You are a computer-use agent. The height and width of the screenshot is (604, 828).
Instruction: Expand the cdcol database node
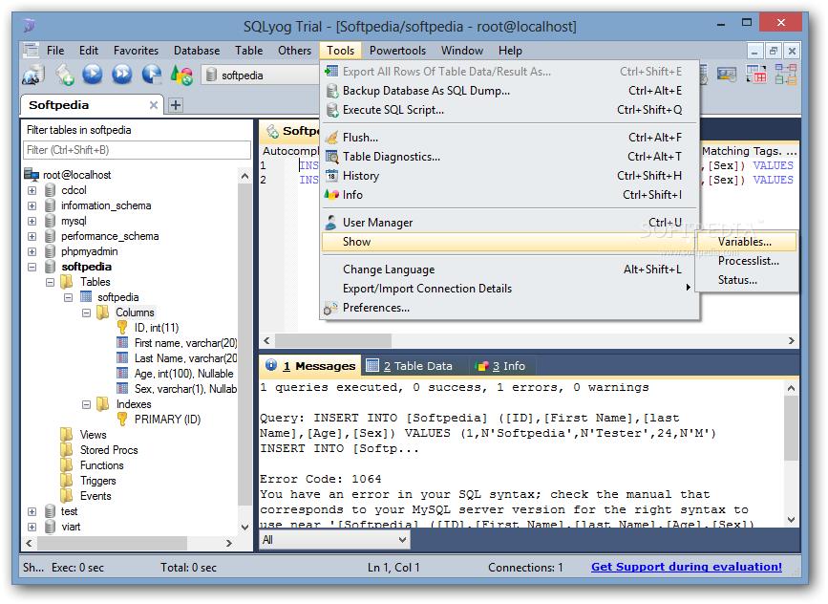[x=32, y=190]
